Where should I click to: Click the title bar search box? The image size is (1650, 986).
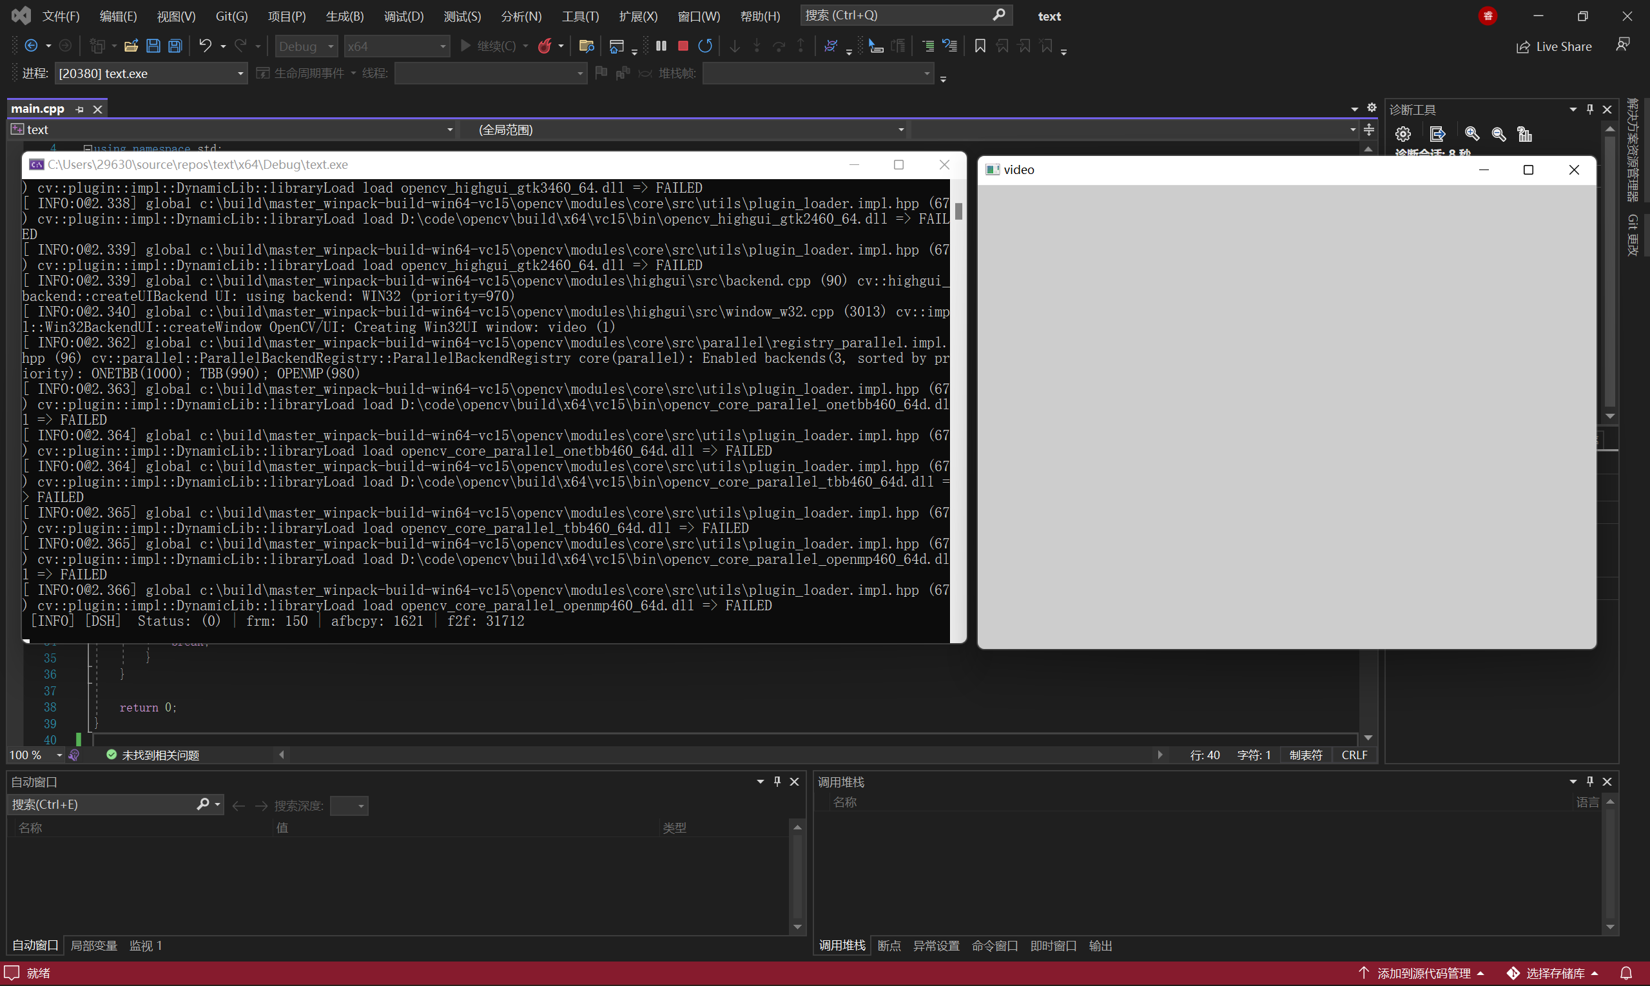point(907,15)
